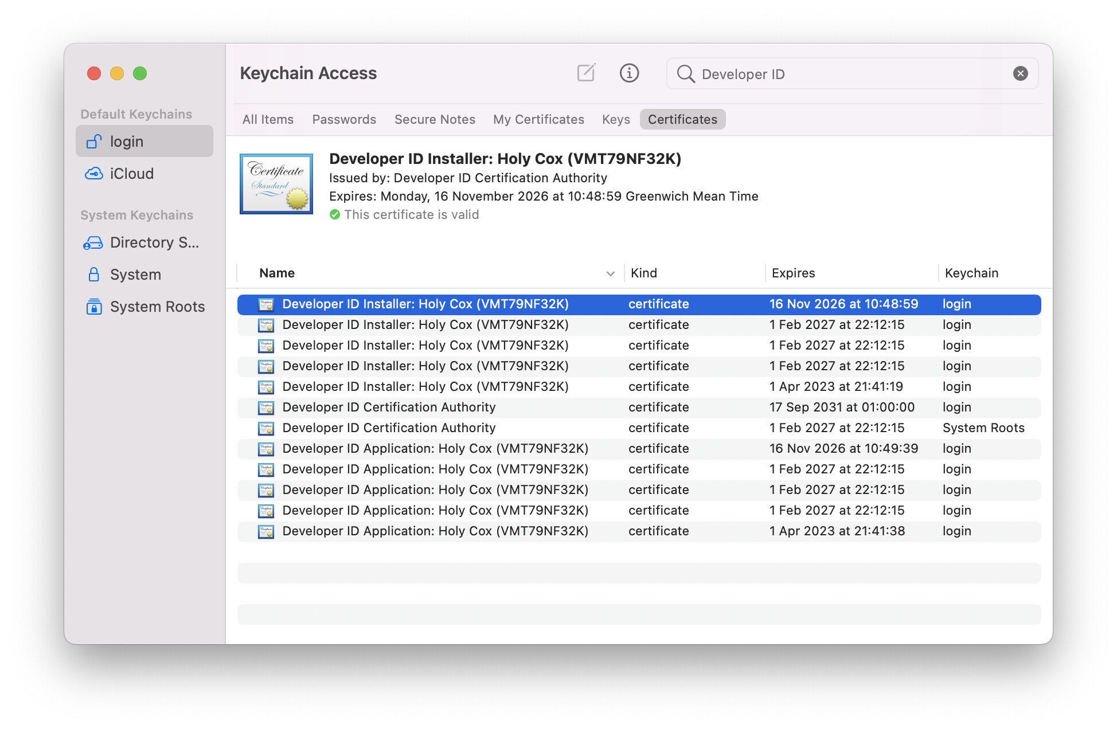Click icon of Certification Authority in System Roots

266,428
